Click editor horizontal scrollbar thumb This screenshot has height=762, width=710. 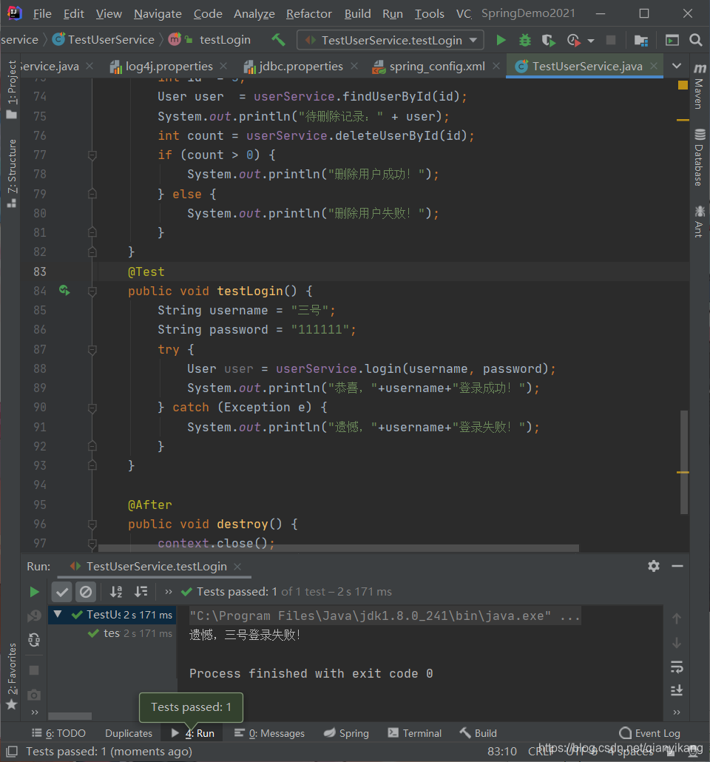click(x=338, y=547)
